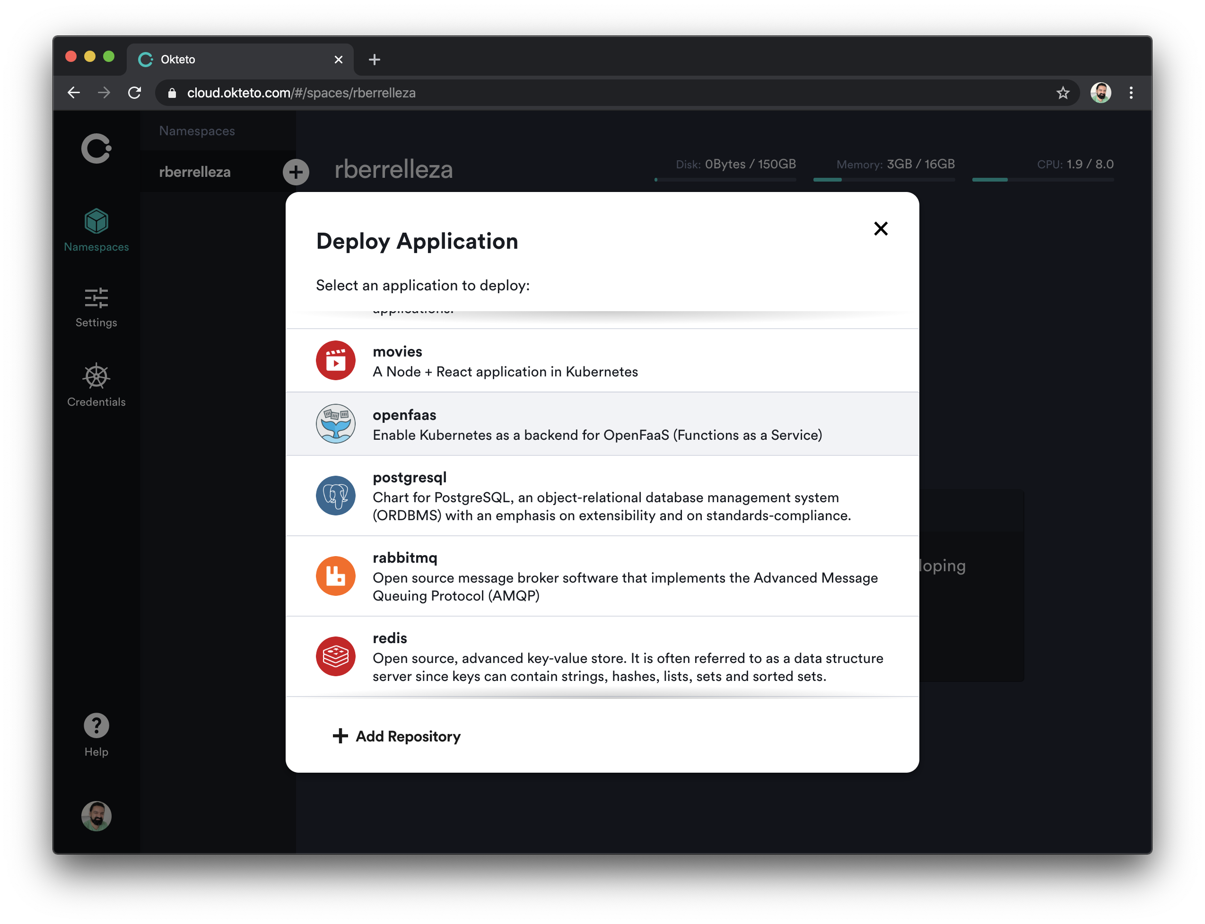Open Credentials in left sidebar

click(96, 385)
